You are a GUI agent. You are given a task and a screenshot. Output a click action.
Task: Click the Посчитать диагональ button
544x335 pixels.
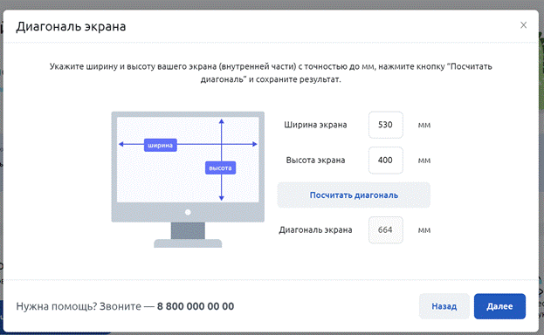(354, 195)
